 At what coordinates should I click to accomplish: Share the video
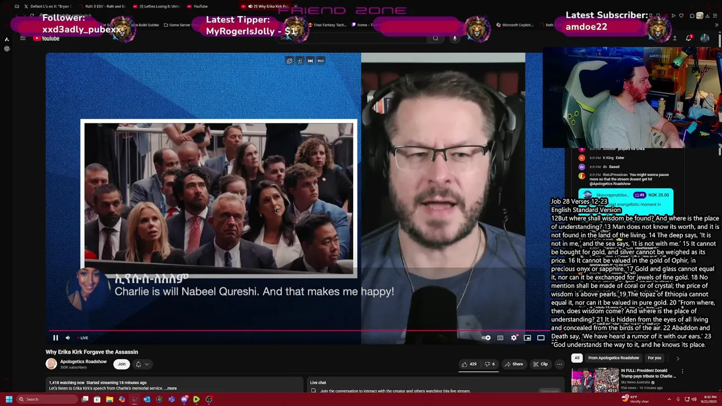pos(513,364)
